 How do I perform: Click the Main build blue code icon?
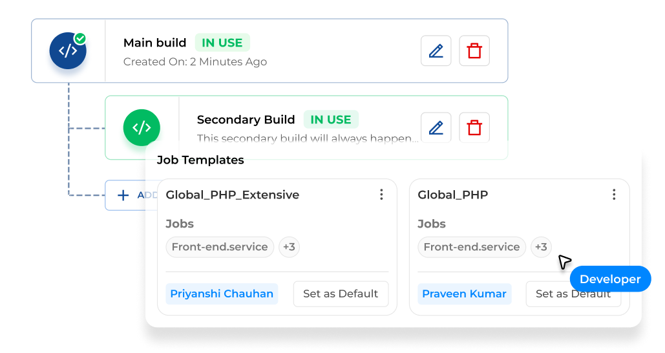click(x=68, y=51)
